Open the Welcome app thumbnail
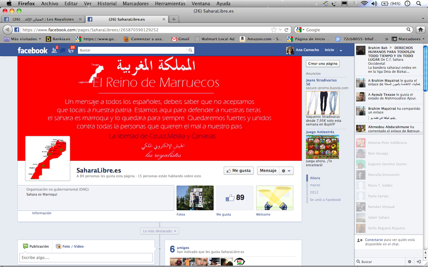The width and height of the screenshot is (428, 267). point(275,198)
